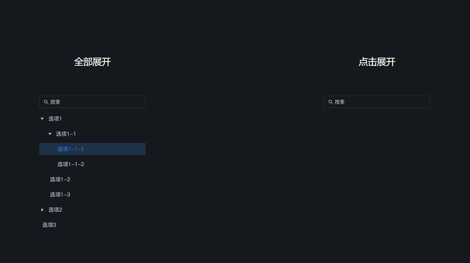470x263 pixels.
Task: Select tree item 选项1-3
Action: tap(60, 194)
